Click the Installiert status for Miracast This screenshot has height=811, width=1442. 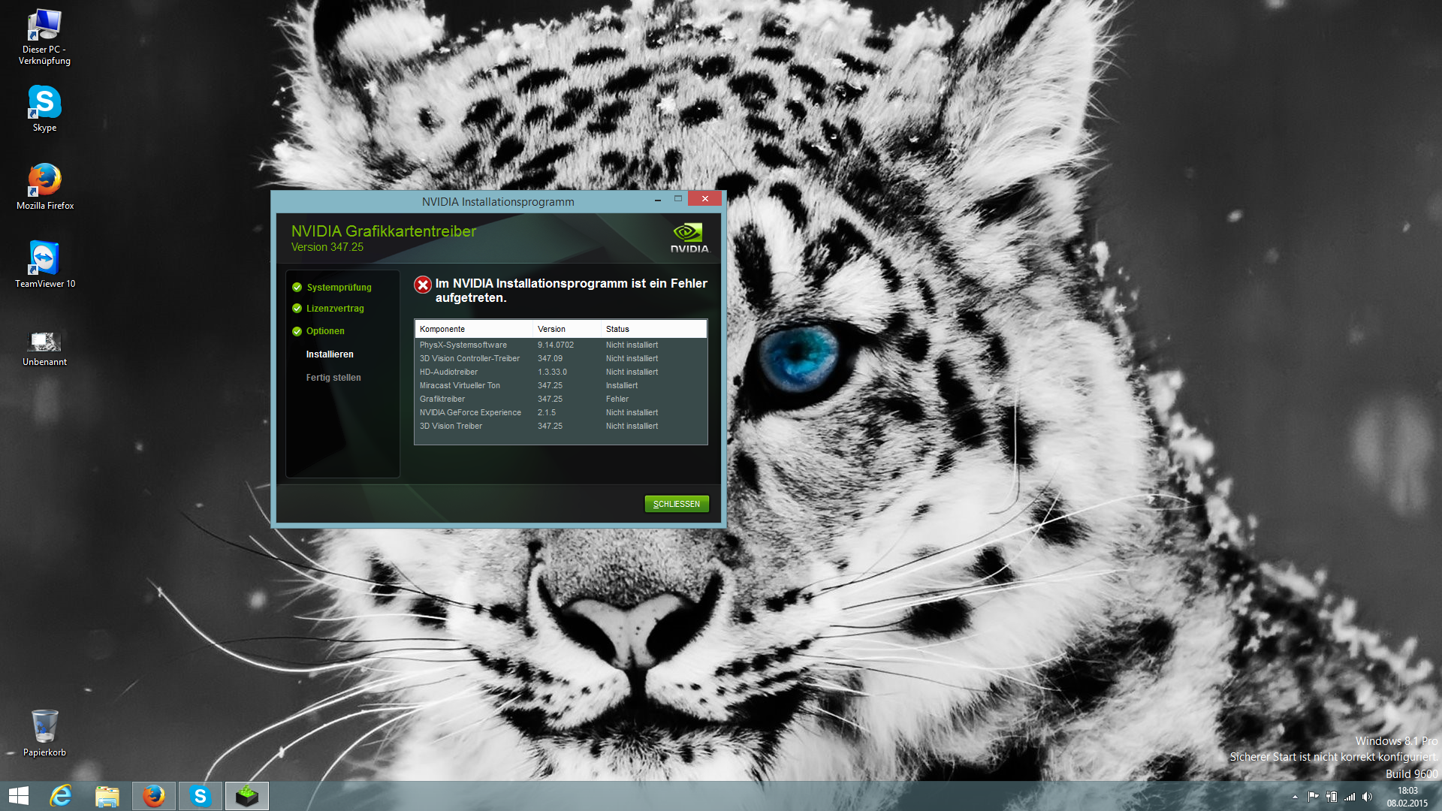[x=622, y=385]
